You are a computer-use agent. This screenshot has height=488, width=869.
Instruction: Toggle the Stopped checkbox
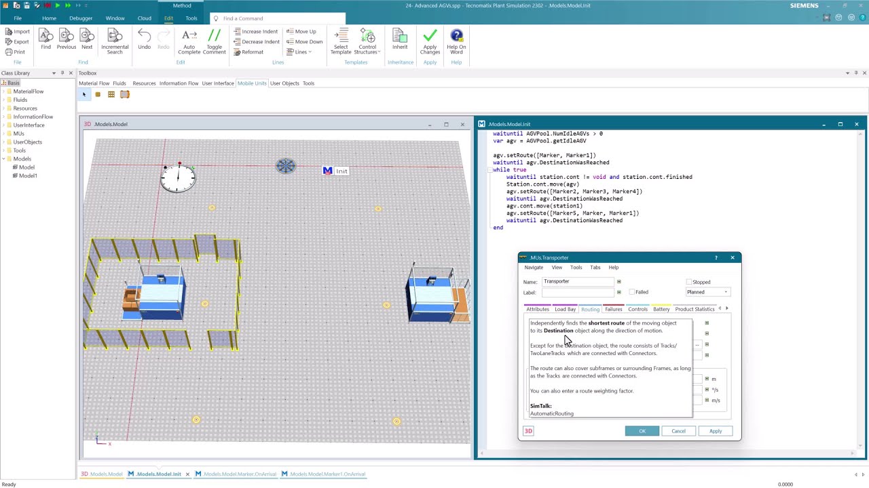tap(689, 282)
